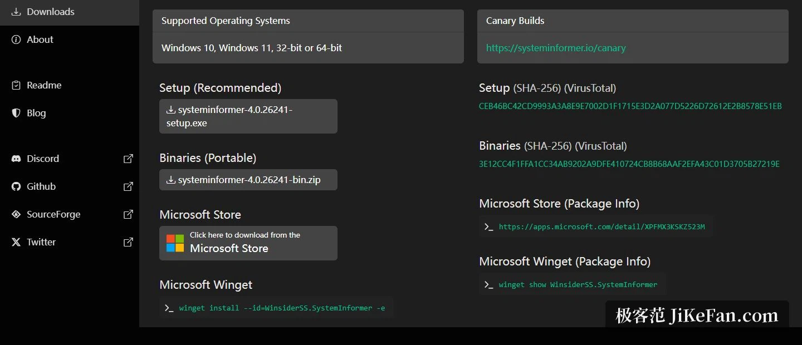Click the Readme clipboard icon
802x345 pixels.
click(x=16, y=85)
